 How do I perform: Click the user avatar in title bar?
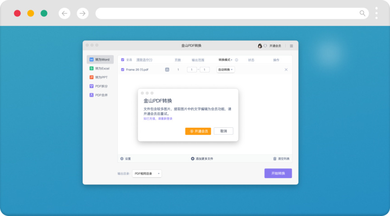[x=260, y=46]
